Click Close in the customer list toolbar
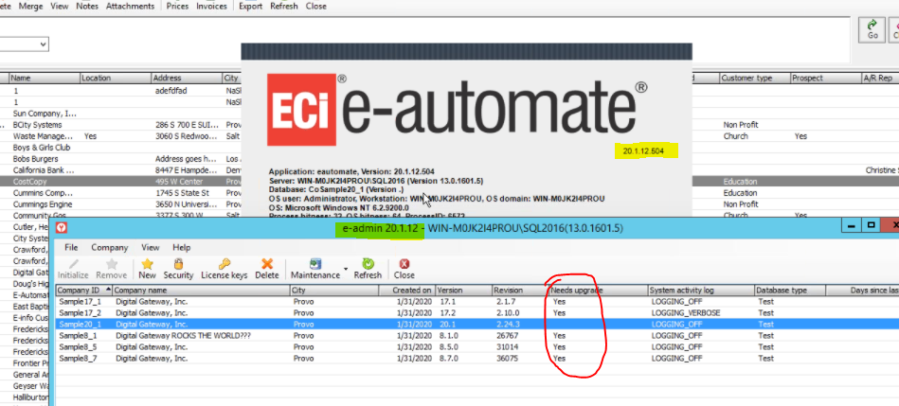This screenshot has width=899, height=406. [315, 7]
